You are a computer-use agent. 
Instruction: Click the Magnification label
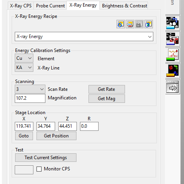[x=62, y=98]
